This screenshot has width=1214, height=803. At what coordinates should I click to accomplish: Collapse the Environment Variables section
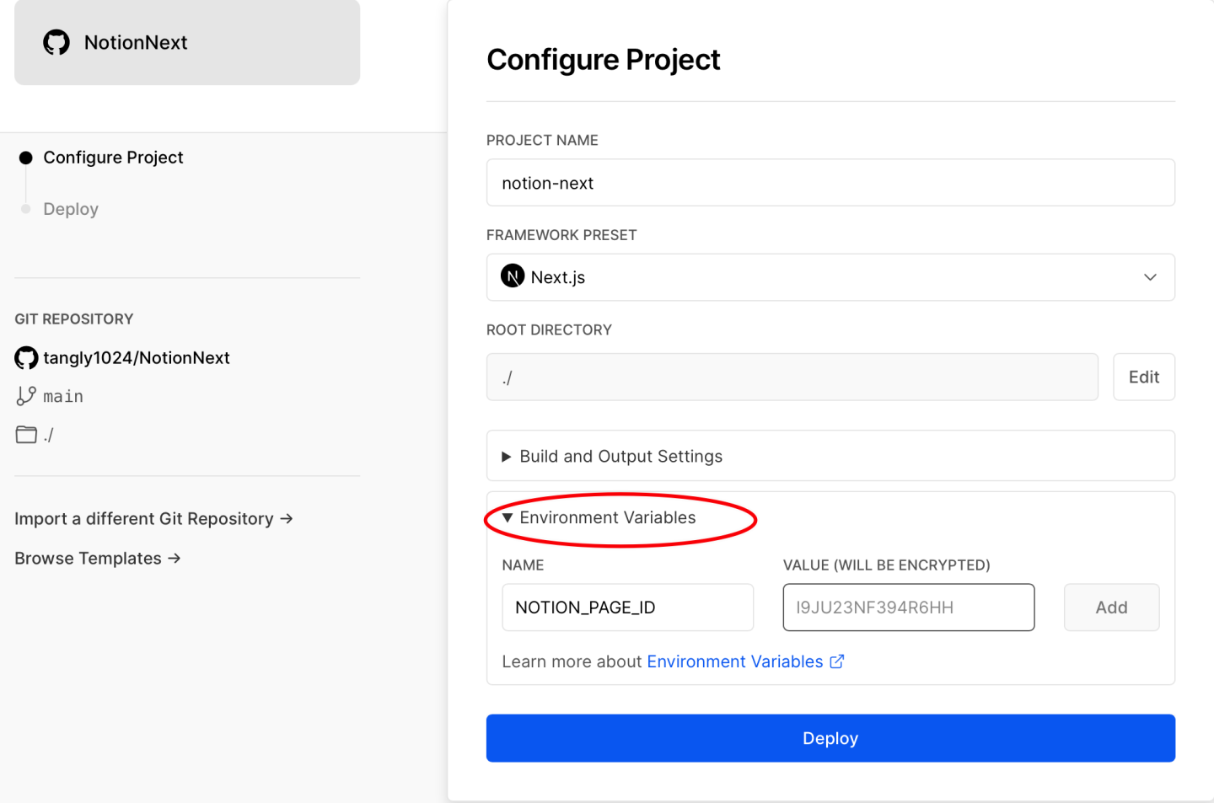(x=607, y=517)
